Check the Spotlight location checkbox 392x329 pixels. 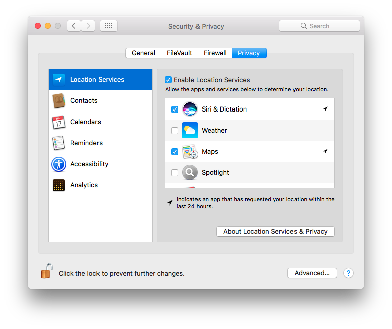tap(175, 173)
